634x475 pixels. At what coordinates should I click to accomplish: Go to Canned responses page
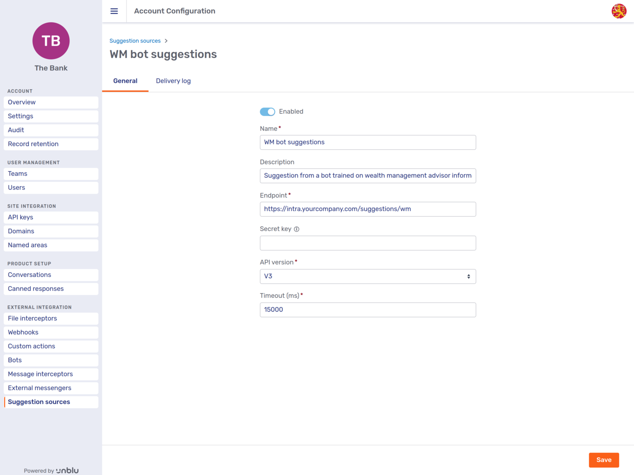tap(36, 289)
